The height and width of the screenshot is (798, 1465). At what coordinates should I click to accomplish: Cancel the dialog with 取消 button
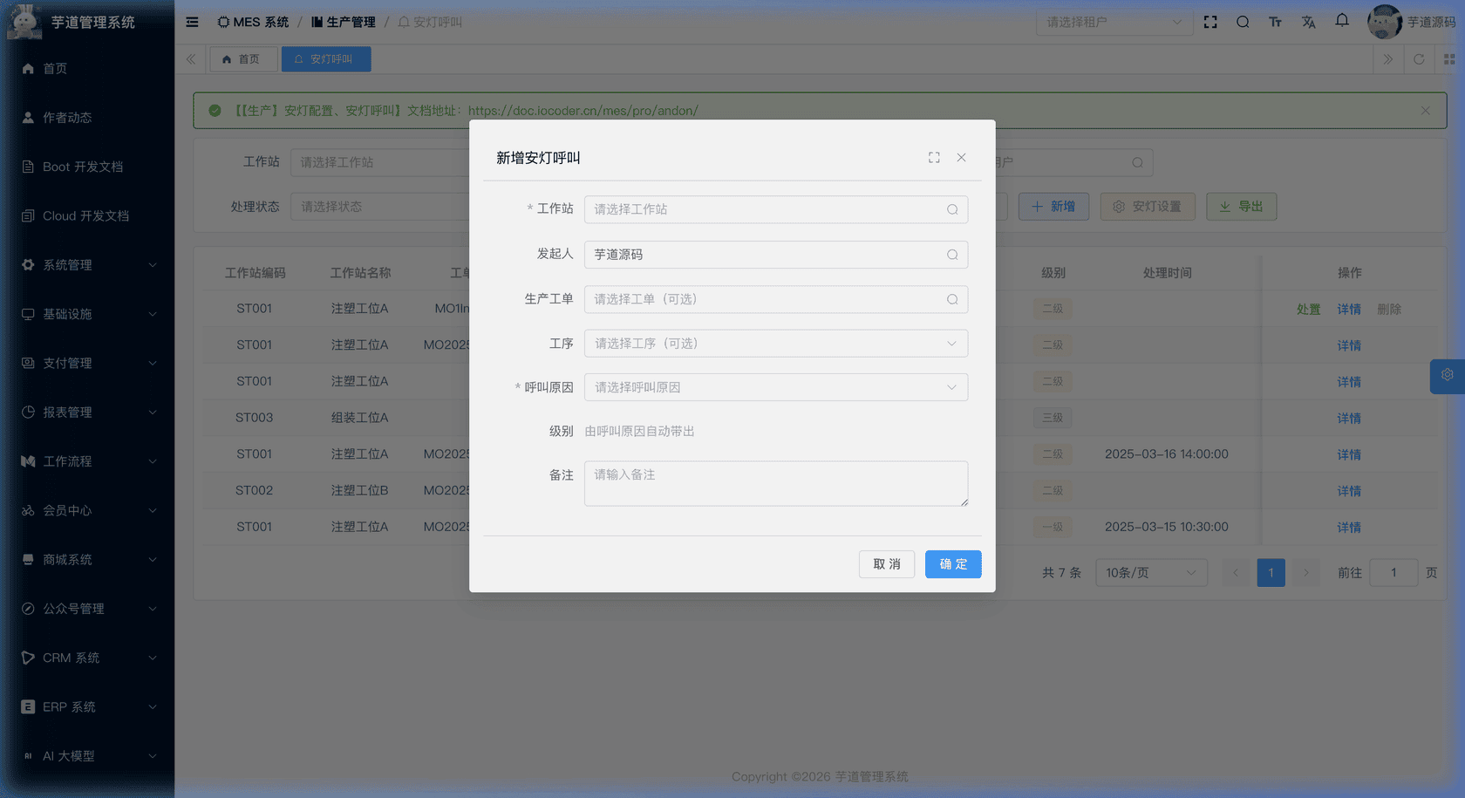887,564
